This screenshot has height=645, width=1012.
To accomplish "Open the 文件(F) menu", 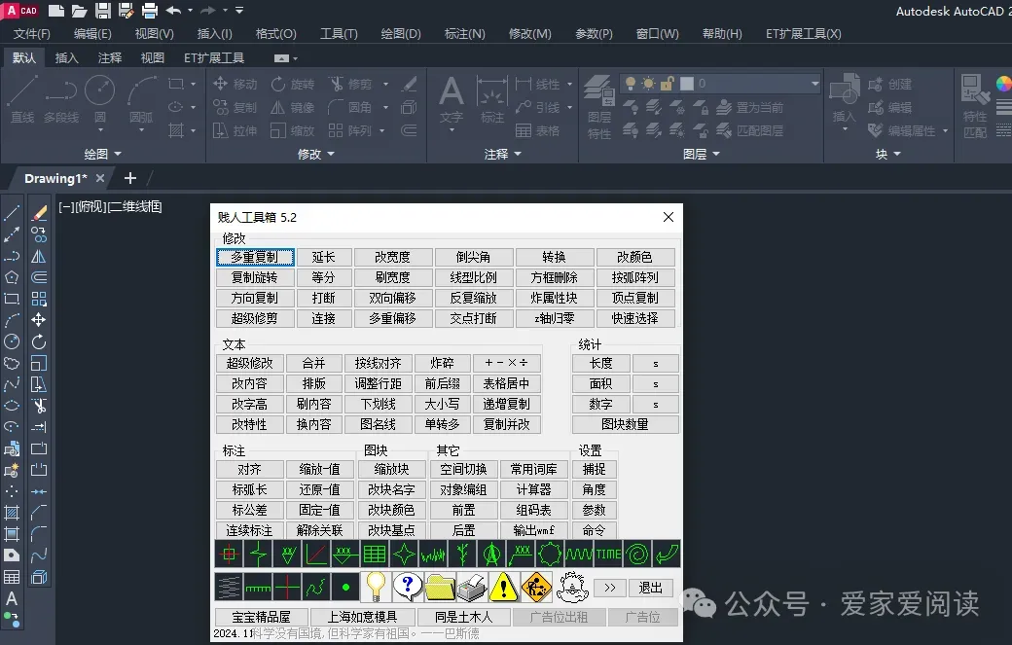I will [x=31, y=33].
